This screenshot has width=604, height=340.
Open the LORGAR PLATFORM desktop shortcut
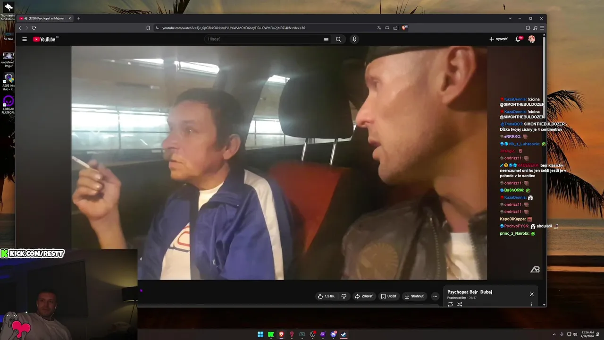[8, 105]
